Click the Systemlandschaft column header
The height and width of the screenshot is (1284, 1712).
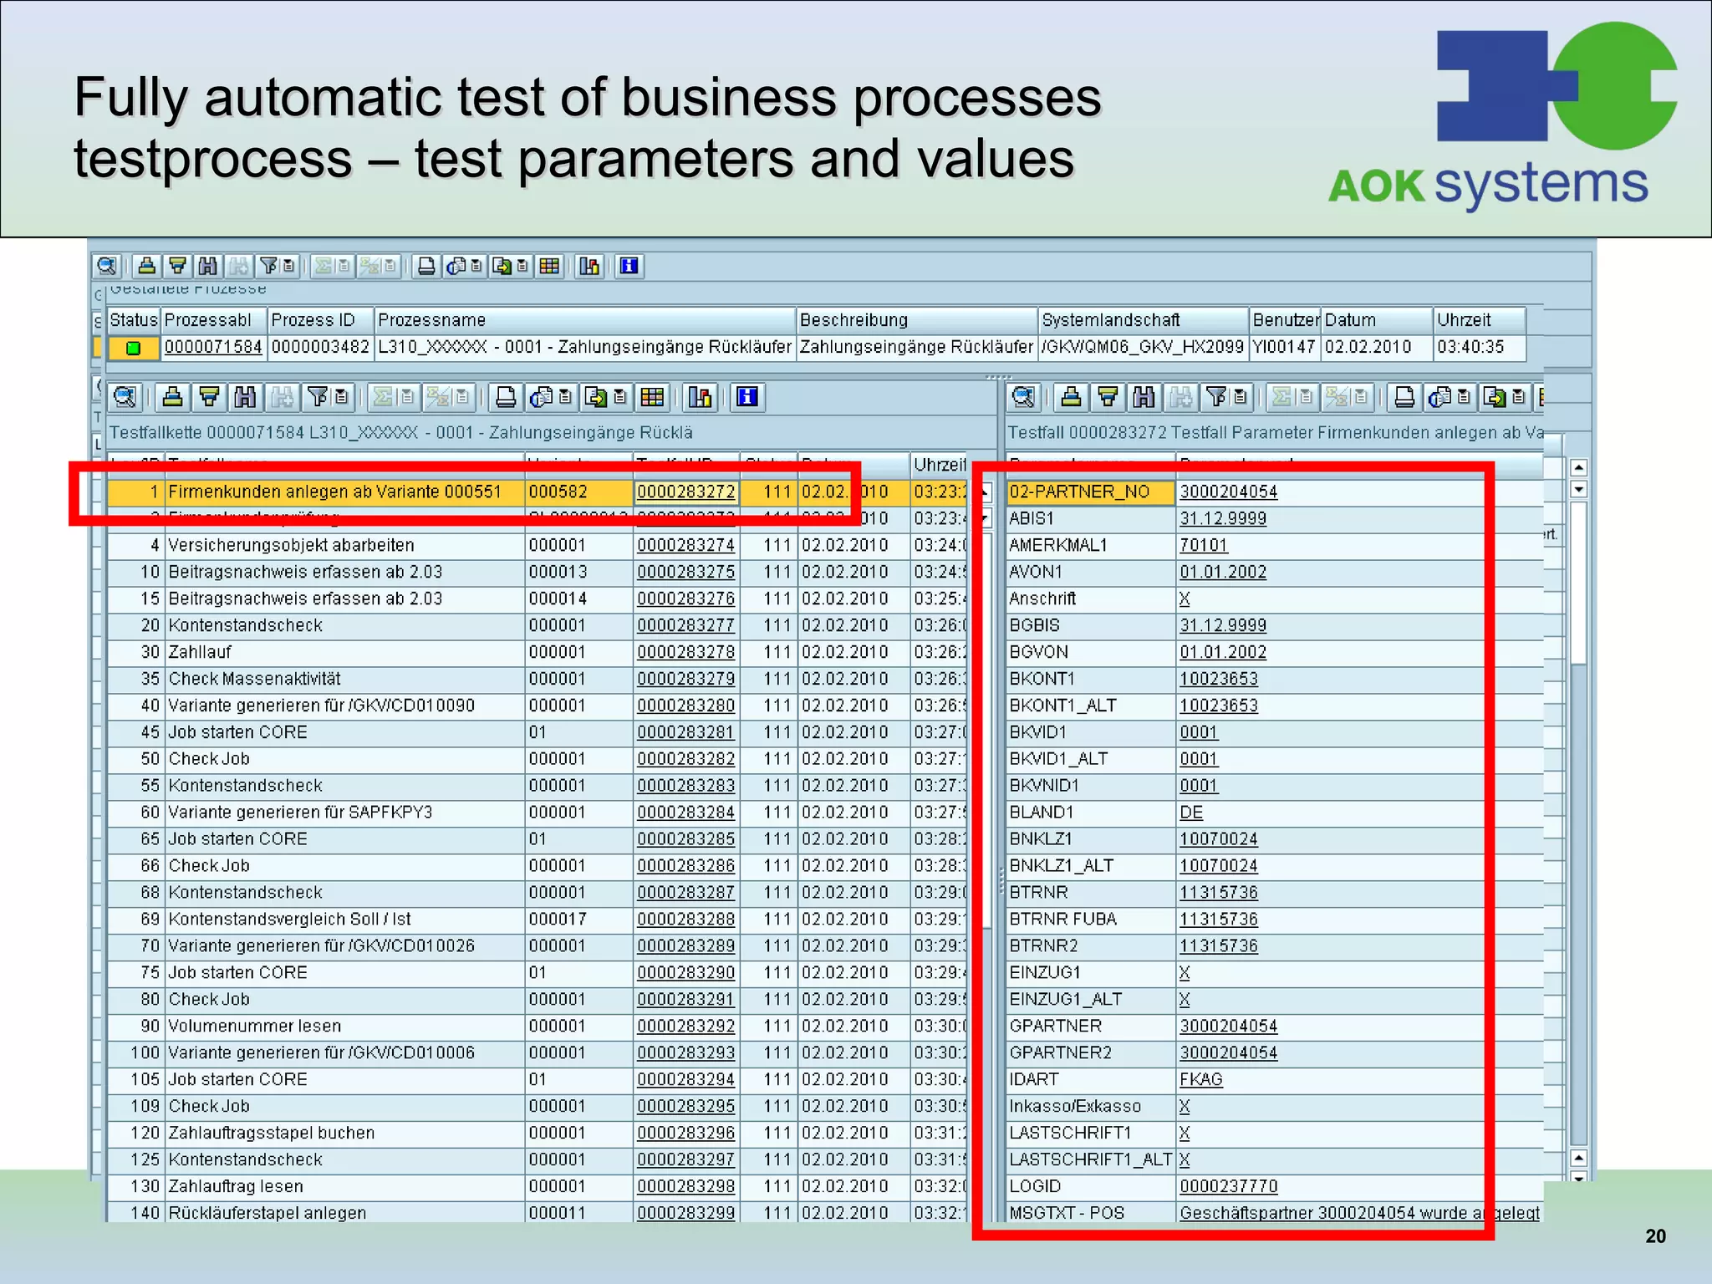point(1143,320)
